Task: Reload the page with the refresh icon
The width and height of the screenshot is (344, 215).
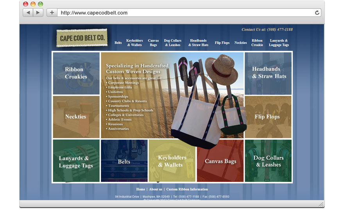Action: coord(317,13)
